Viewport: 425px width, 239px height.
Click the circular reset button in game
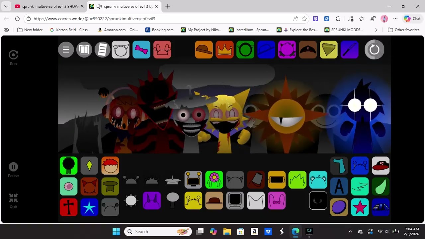click(375, 50)
